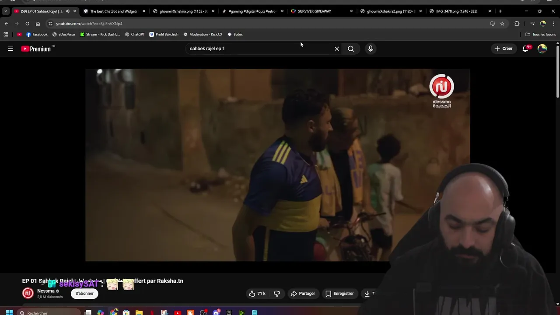Subscribe with the S'abonner button
Viewport: 560px width, 315px height.
coord(84,294)
